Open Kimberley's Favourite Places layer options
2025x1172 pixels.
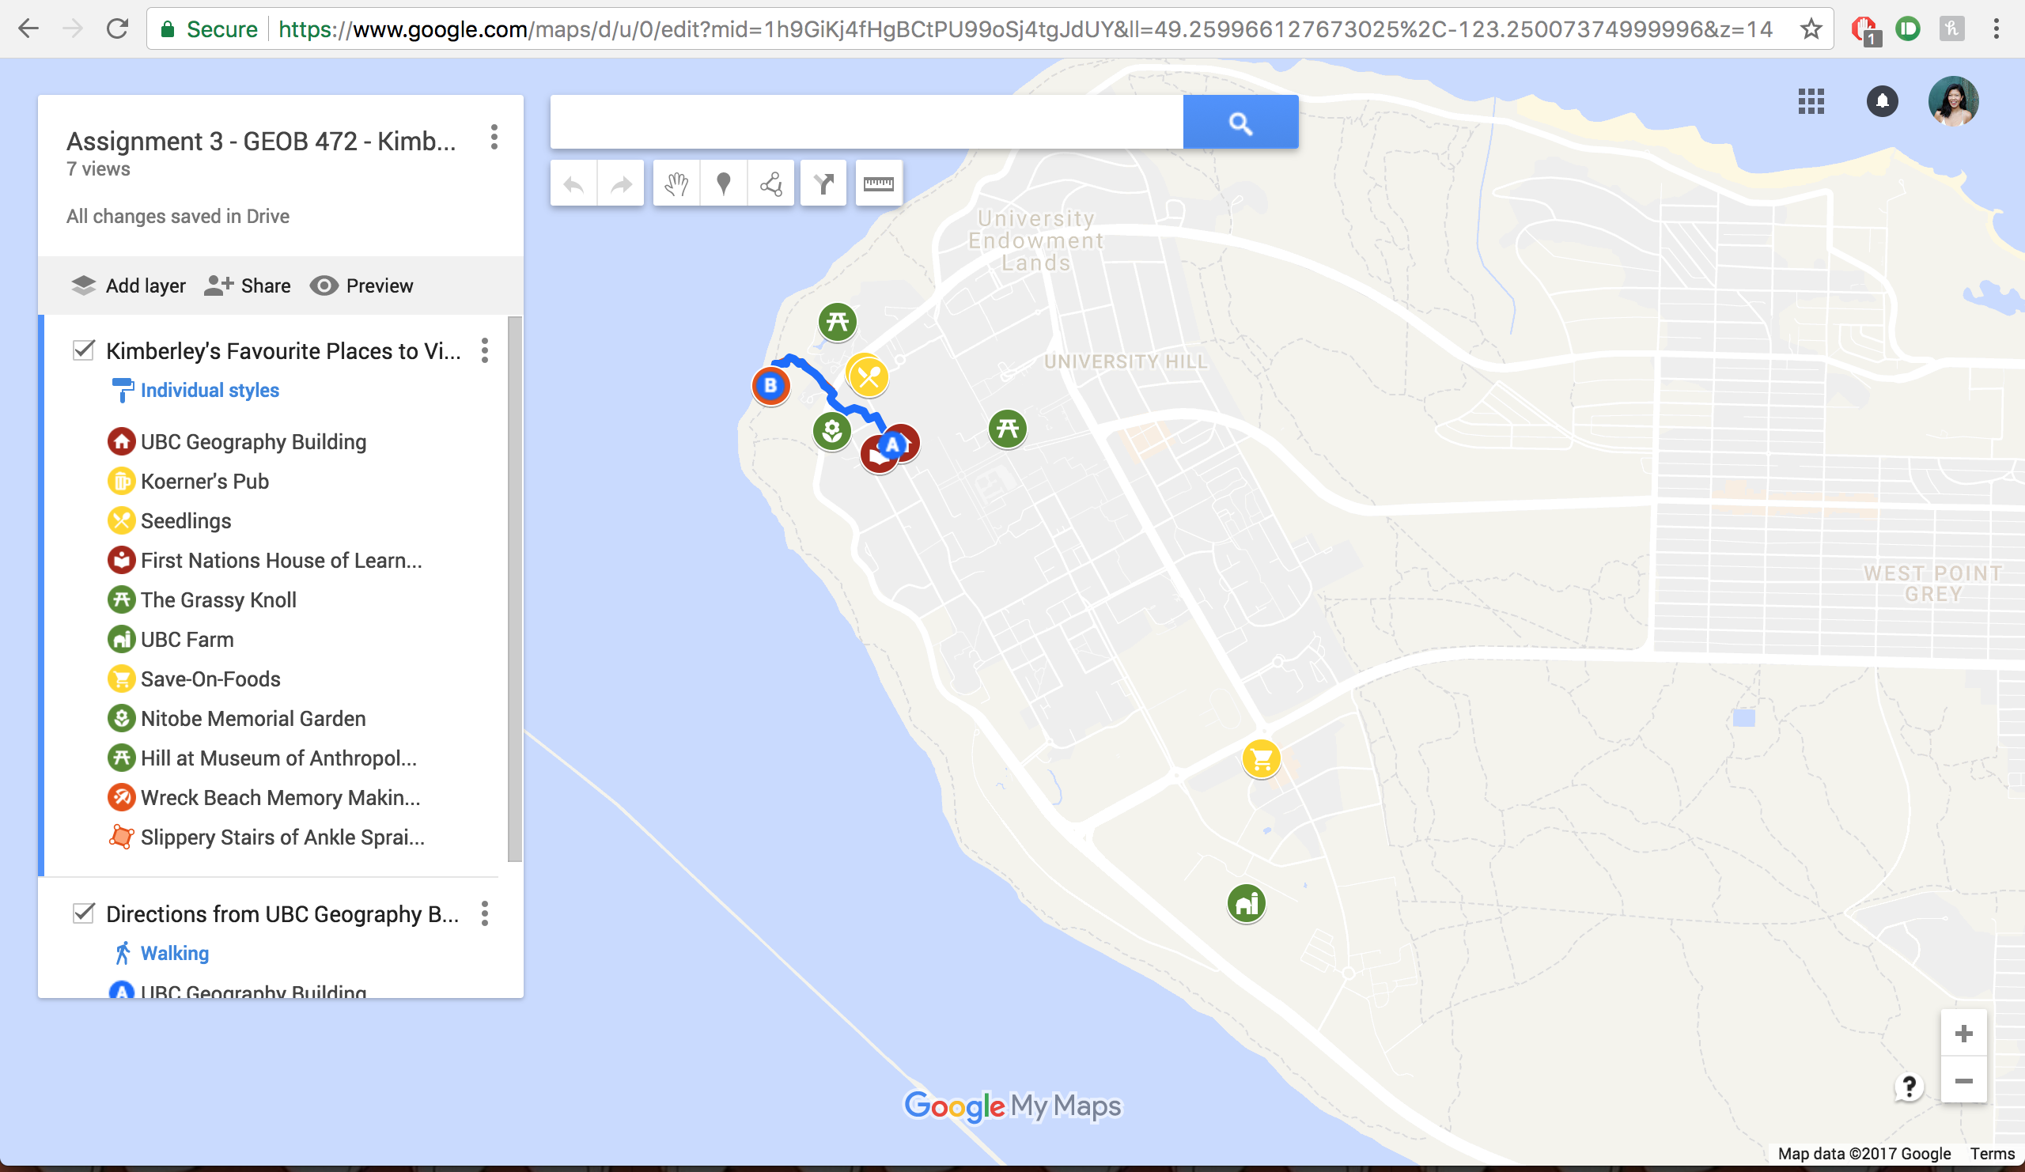point(485,350)
